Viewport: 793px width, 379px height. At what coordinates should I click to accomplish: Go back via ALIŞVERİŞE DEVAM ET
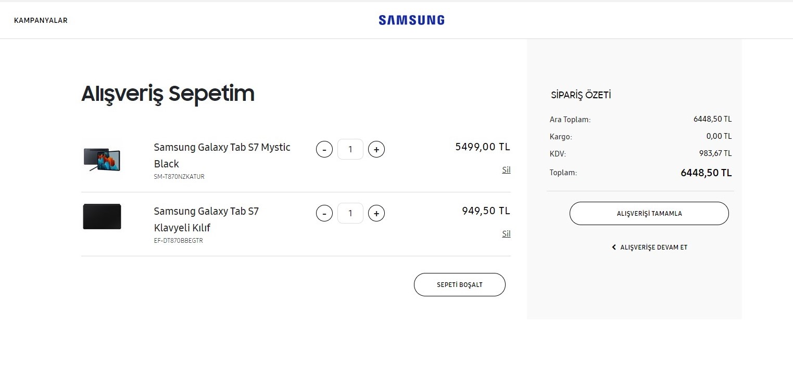click(x=649, y=247)
